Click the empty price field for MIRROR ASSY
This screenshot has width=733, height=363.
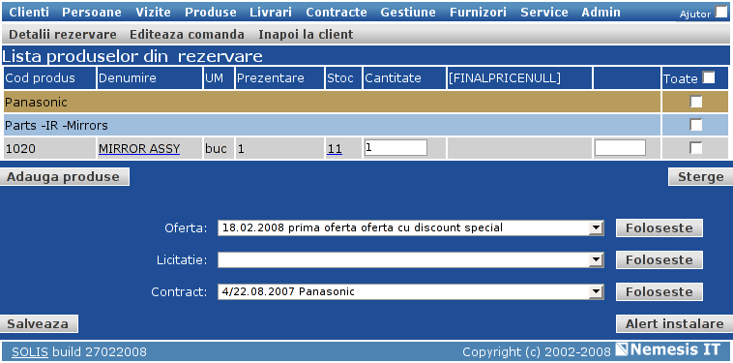pos(620,148)
